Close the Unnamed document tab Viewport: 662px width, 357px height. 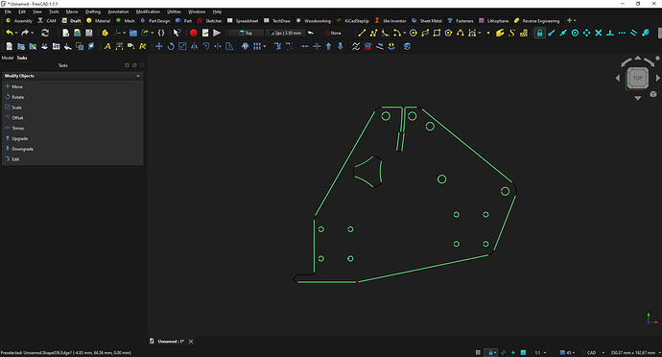point(191,342)
